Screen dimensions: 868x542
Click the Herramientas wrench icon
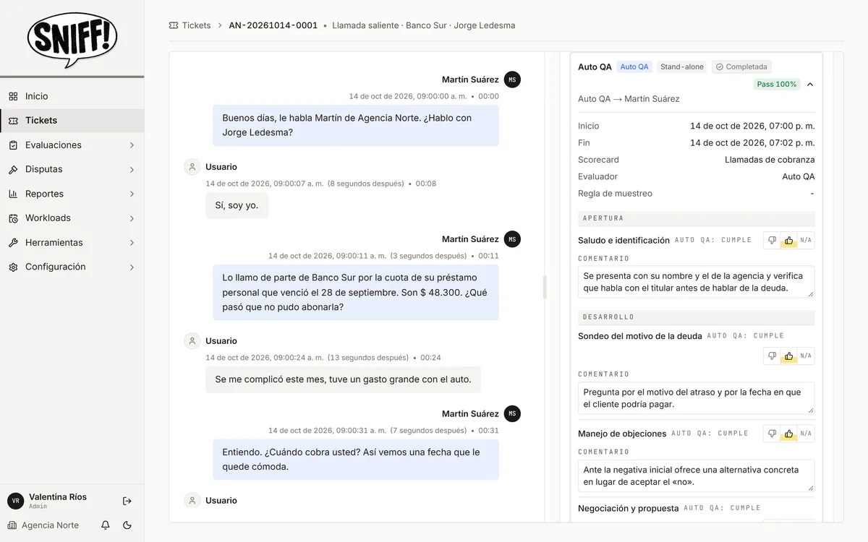coord(13,243)
